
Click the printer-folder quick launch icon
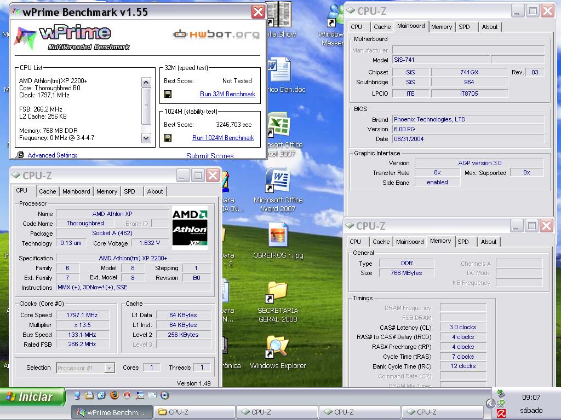[89, 395]
